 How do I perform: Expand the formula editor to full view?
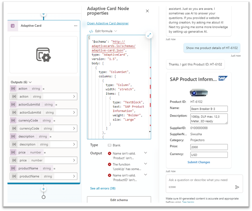[x=149, y=35]
